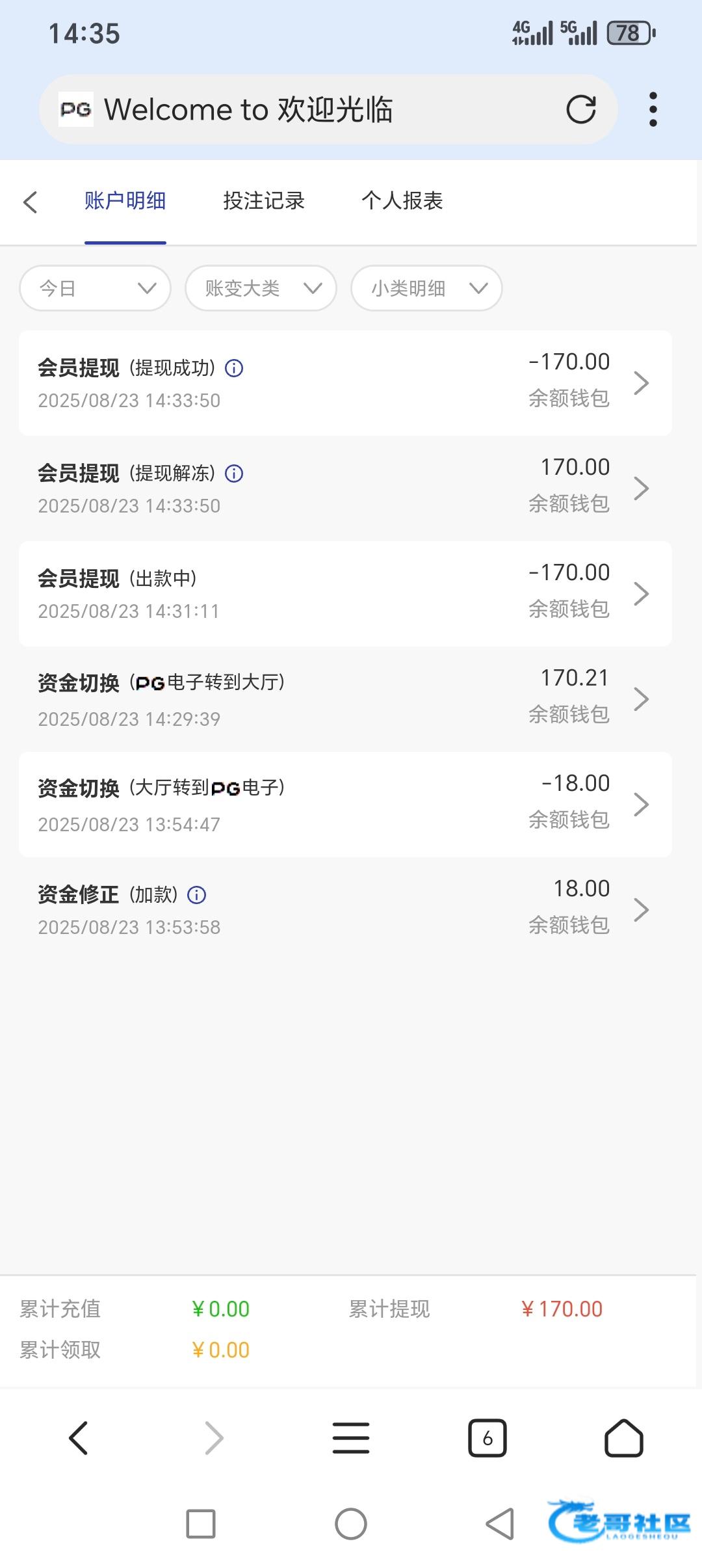This screenshot has height=1561, width=702.
Task: Reload the page with the refresh icon
Action: point(580,109)
